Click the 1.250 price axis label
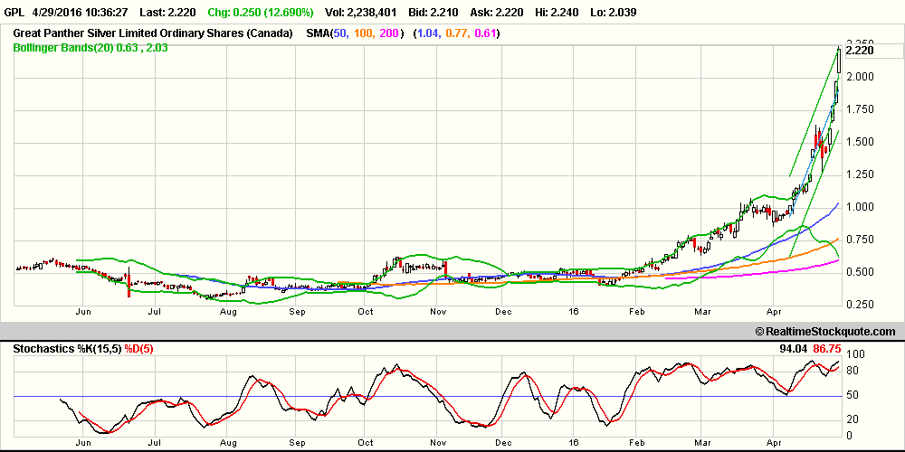 tap(859, 174)
